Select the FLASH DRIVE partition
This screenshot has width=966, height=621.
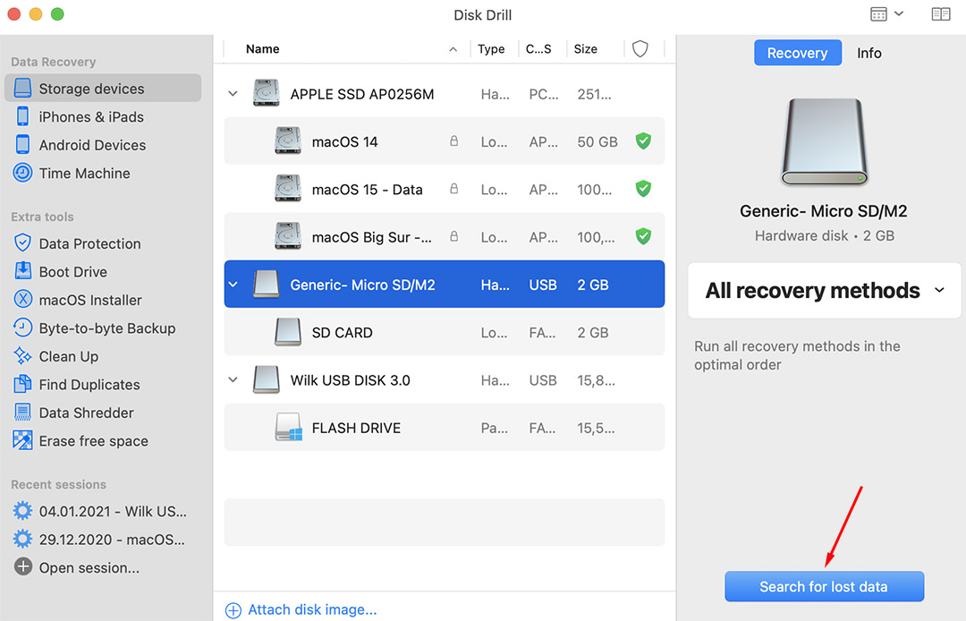(x=445, y=427)
